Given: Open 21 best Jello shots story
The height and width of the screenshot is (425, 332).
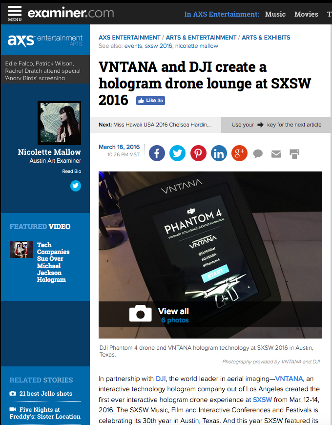Looking at the screenshot, I should pyautogui.click(x=46, y=394).
